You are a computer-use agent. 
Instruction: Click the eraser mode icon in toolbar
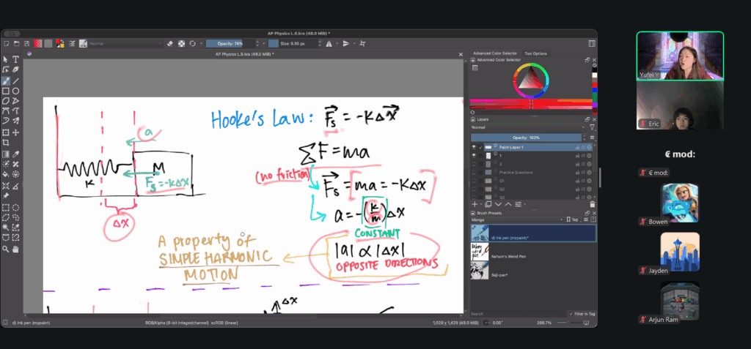[169, 43]
